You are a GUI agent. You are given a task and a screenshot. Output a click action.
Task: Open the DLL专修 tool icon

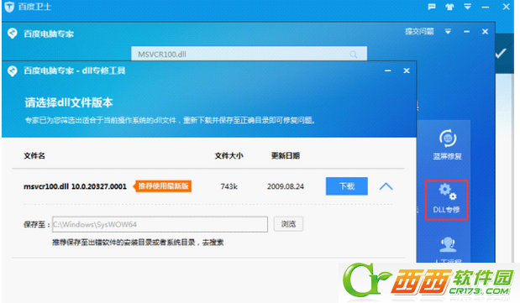click(x=446, y=200)
